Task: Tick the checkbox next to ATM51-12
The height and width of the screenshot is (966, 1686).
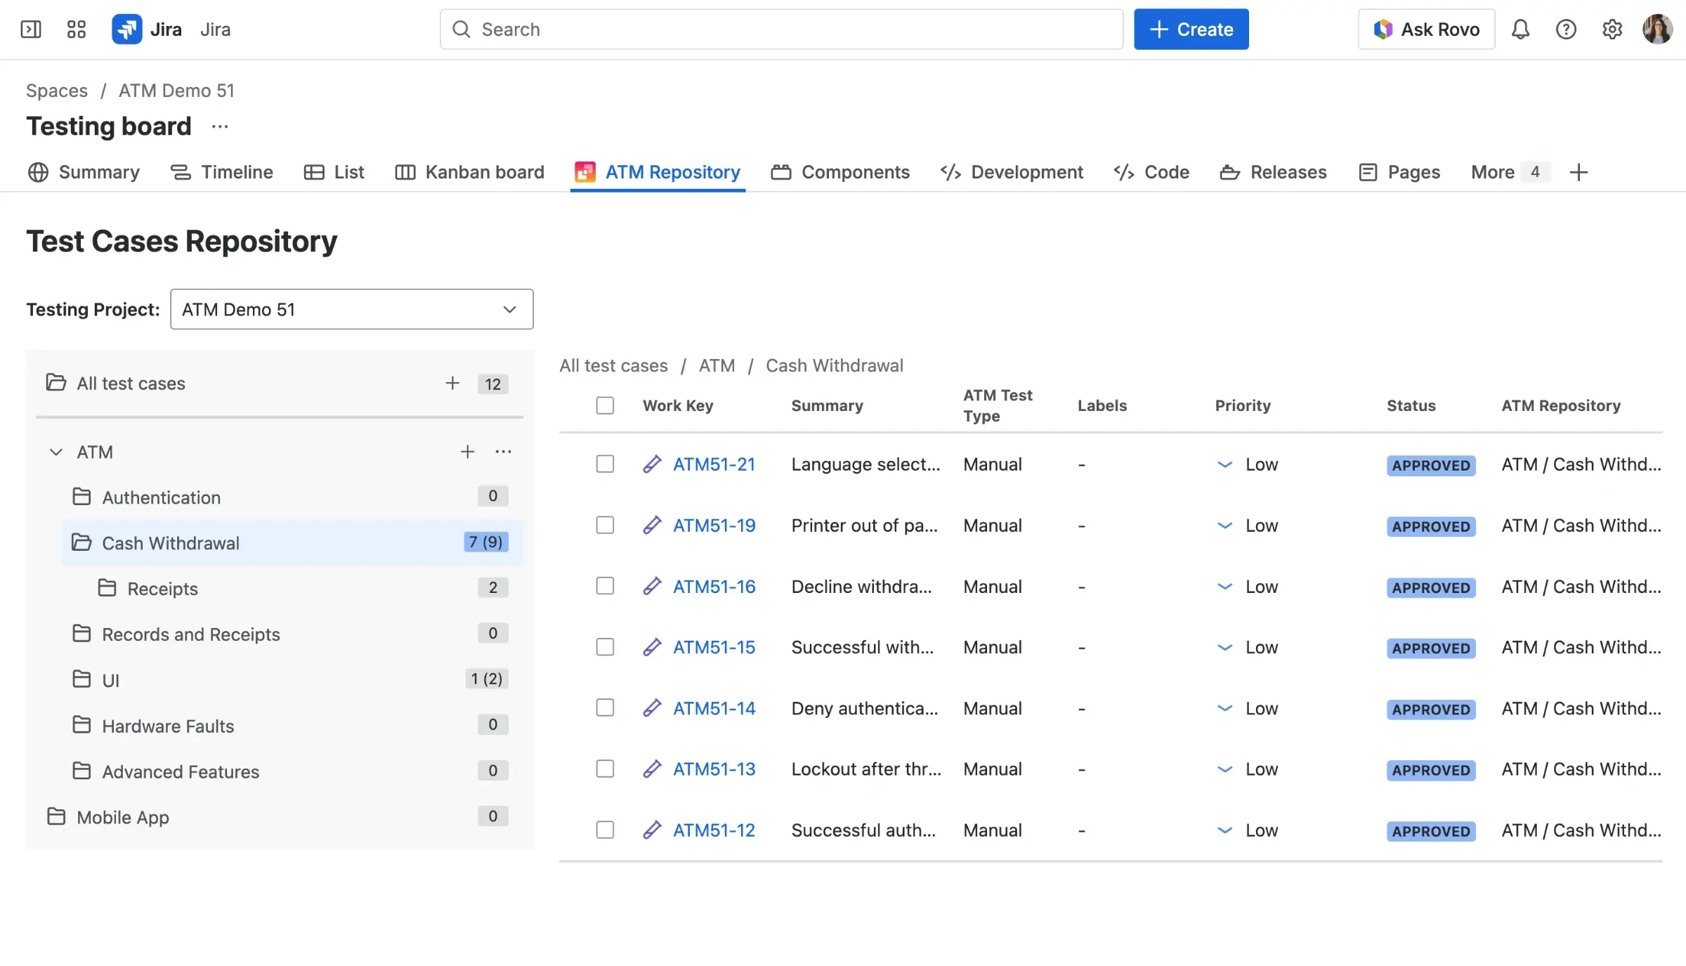Action: pyautogui.click(x=605, y=830)
